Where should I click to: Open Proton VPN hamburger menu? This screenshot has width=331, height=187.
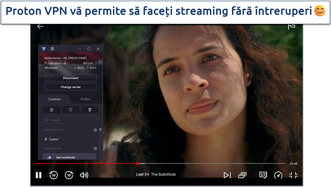pyautogui.click(x=53, y=49)
